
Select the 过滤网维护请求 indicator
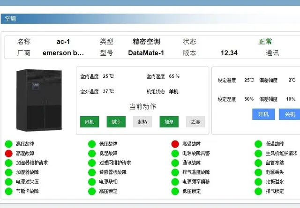point(92,163)
